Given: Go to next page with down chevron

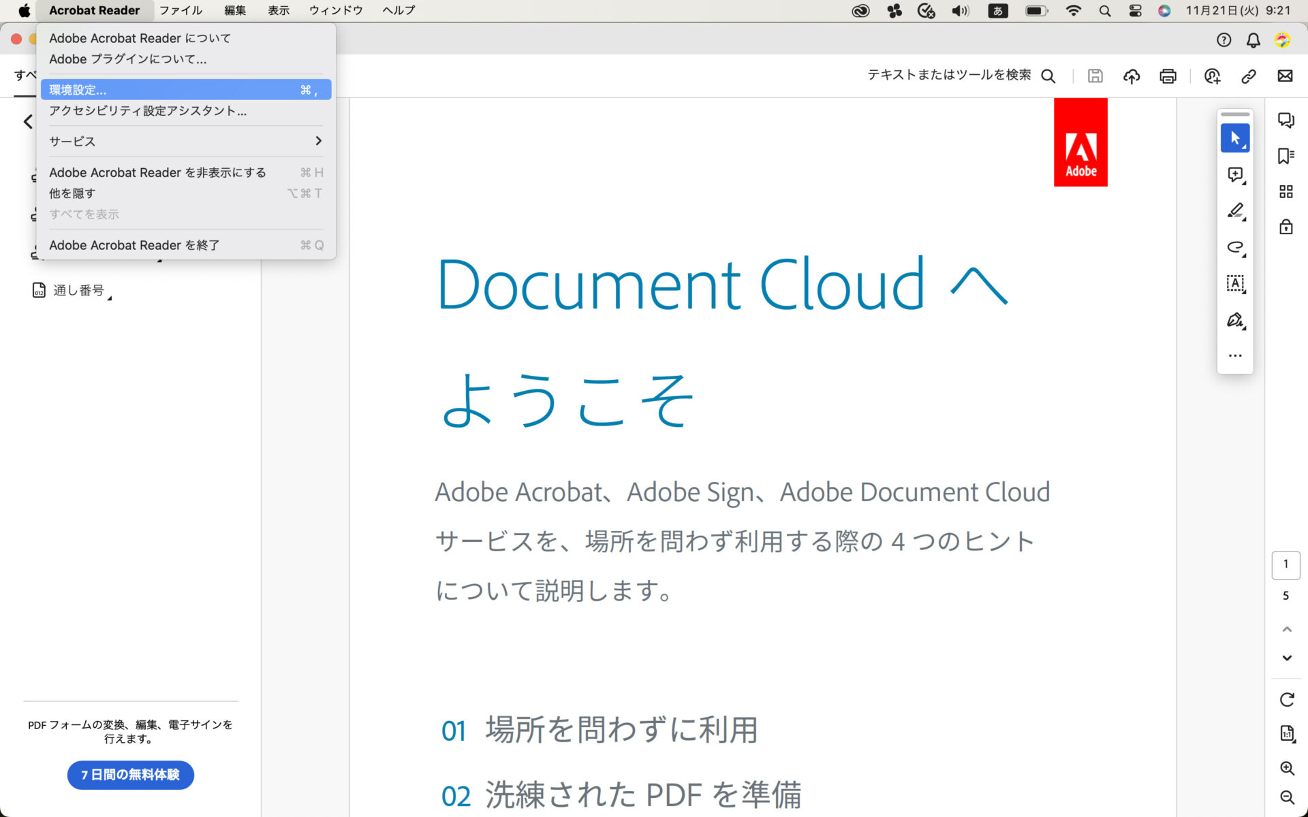Looking at the screenshot, I should pos(1286,658).
